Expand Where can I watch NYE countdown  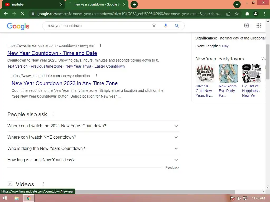[x=93, y=137]
